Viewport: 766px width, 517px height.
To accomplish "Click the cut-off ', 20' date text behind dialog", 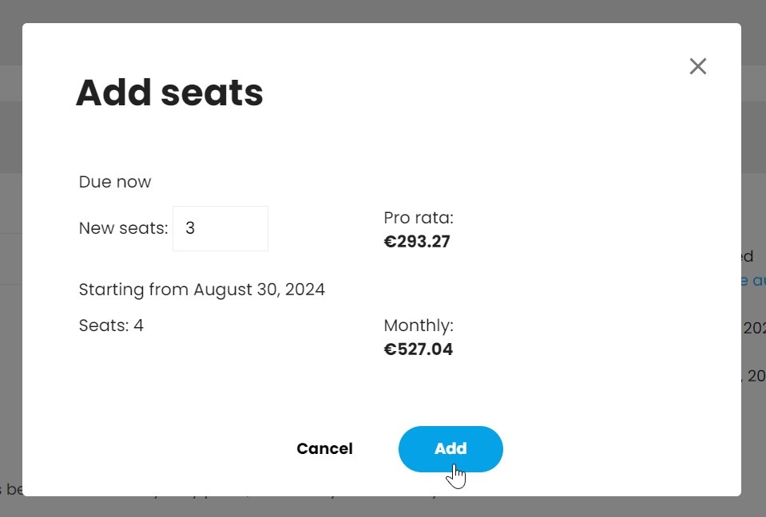I will (x=754, y=376).
